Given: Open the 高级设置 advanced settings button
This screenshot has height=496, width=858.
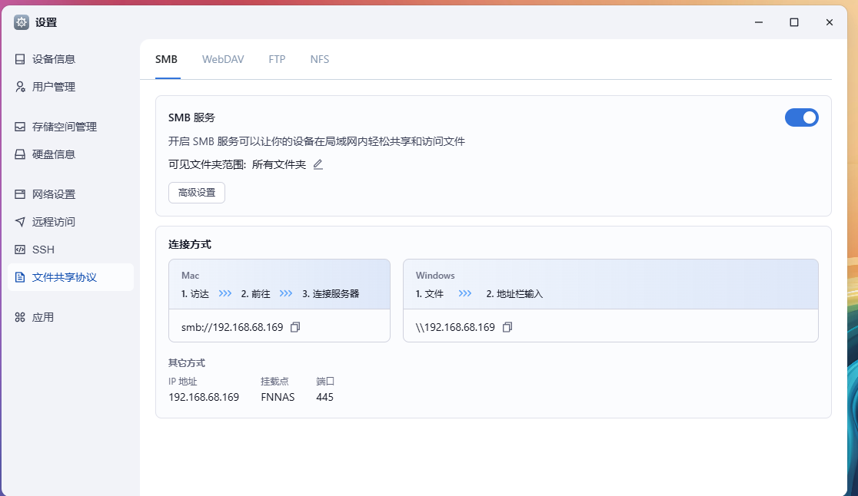Looking at the screenshot, I should click(x=197, y=193).
